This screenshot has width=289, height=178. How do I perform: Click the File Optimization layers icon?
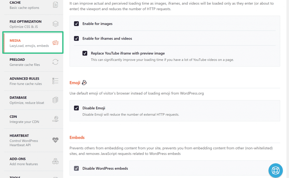tap(56, 24)
